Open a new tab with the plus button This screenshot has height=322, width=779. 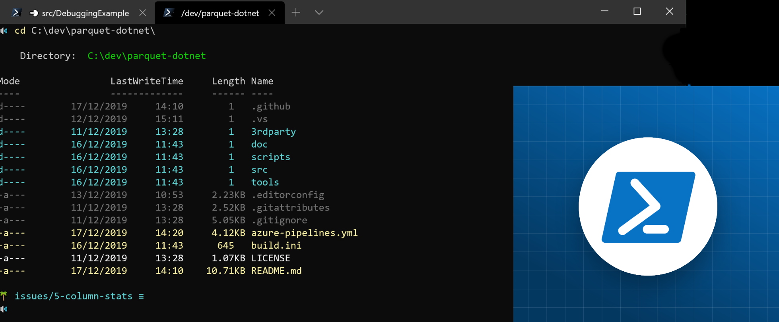[296, 13]
